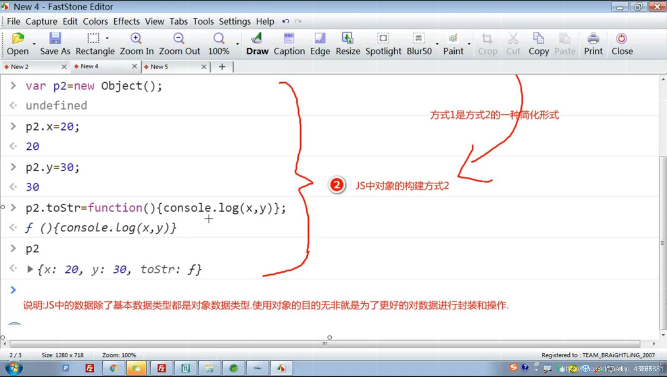Viewport: 667px width, 377px height.
Task: Click the scroll up arrow of the vertical scrollbar
Action: [x=663, y=79]
